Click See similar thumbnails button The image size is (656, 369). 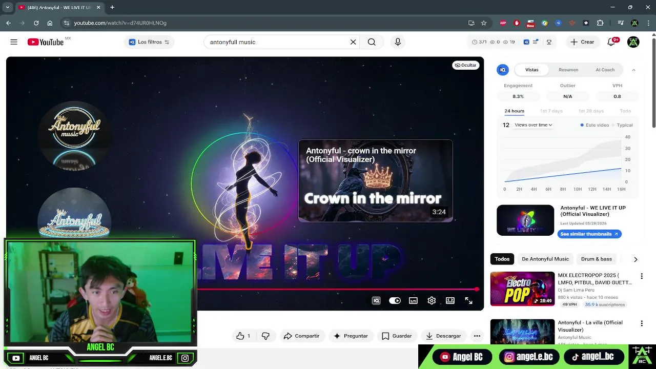point(589,234)
